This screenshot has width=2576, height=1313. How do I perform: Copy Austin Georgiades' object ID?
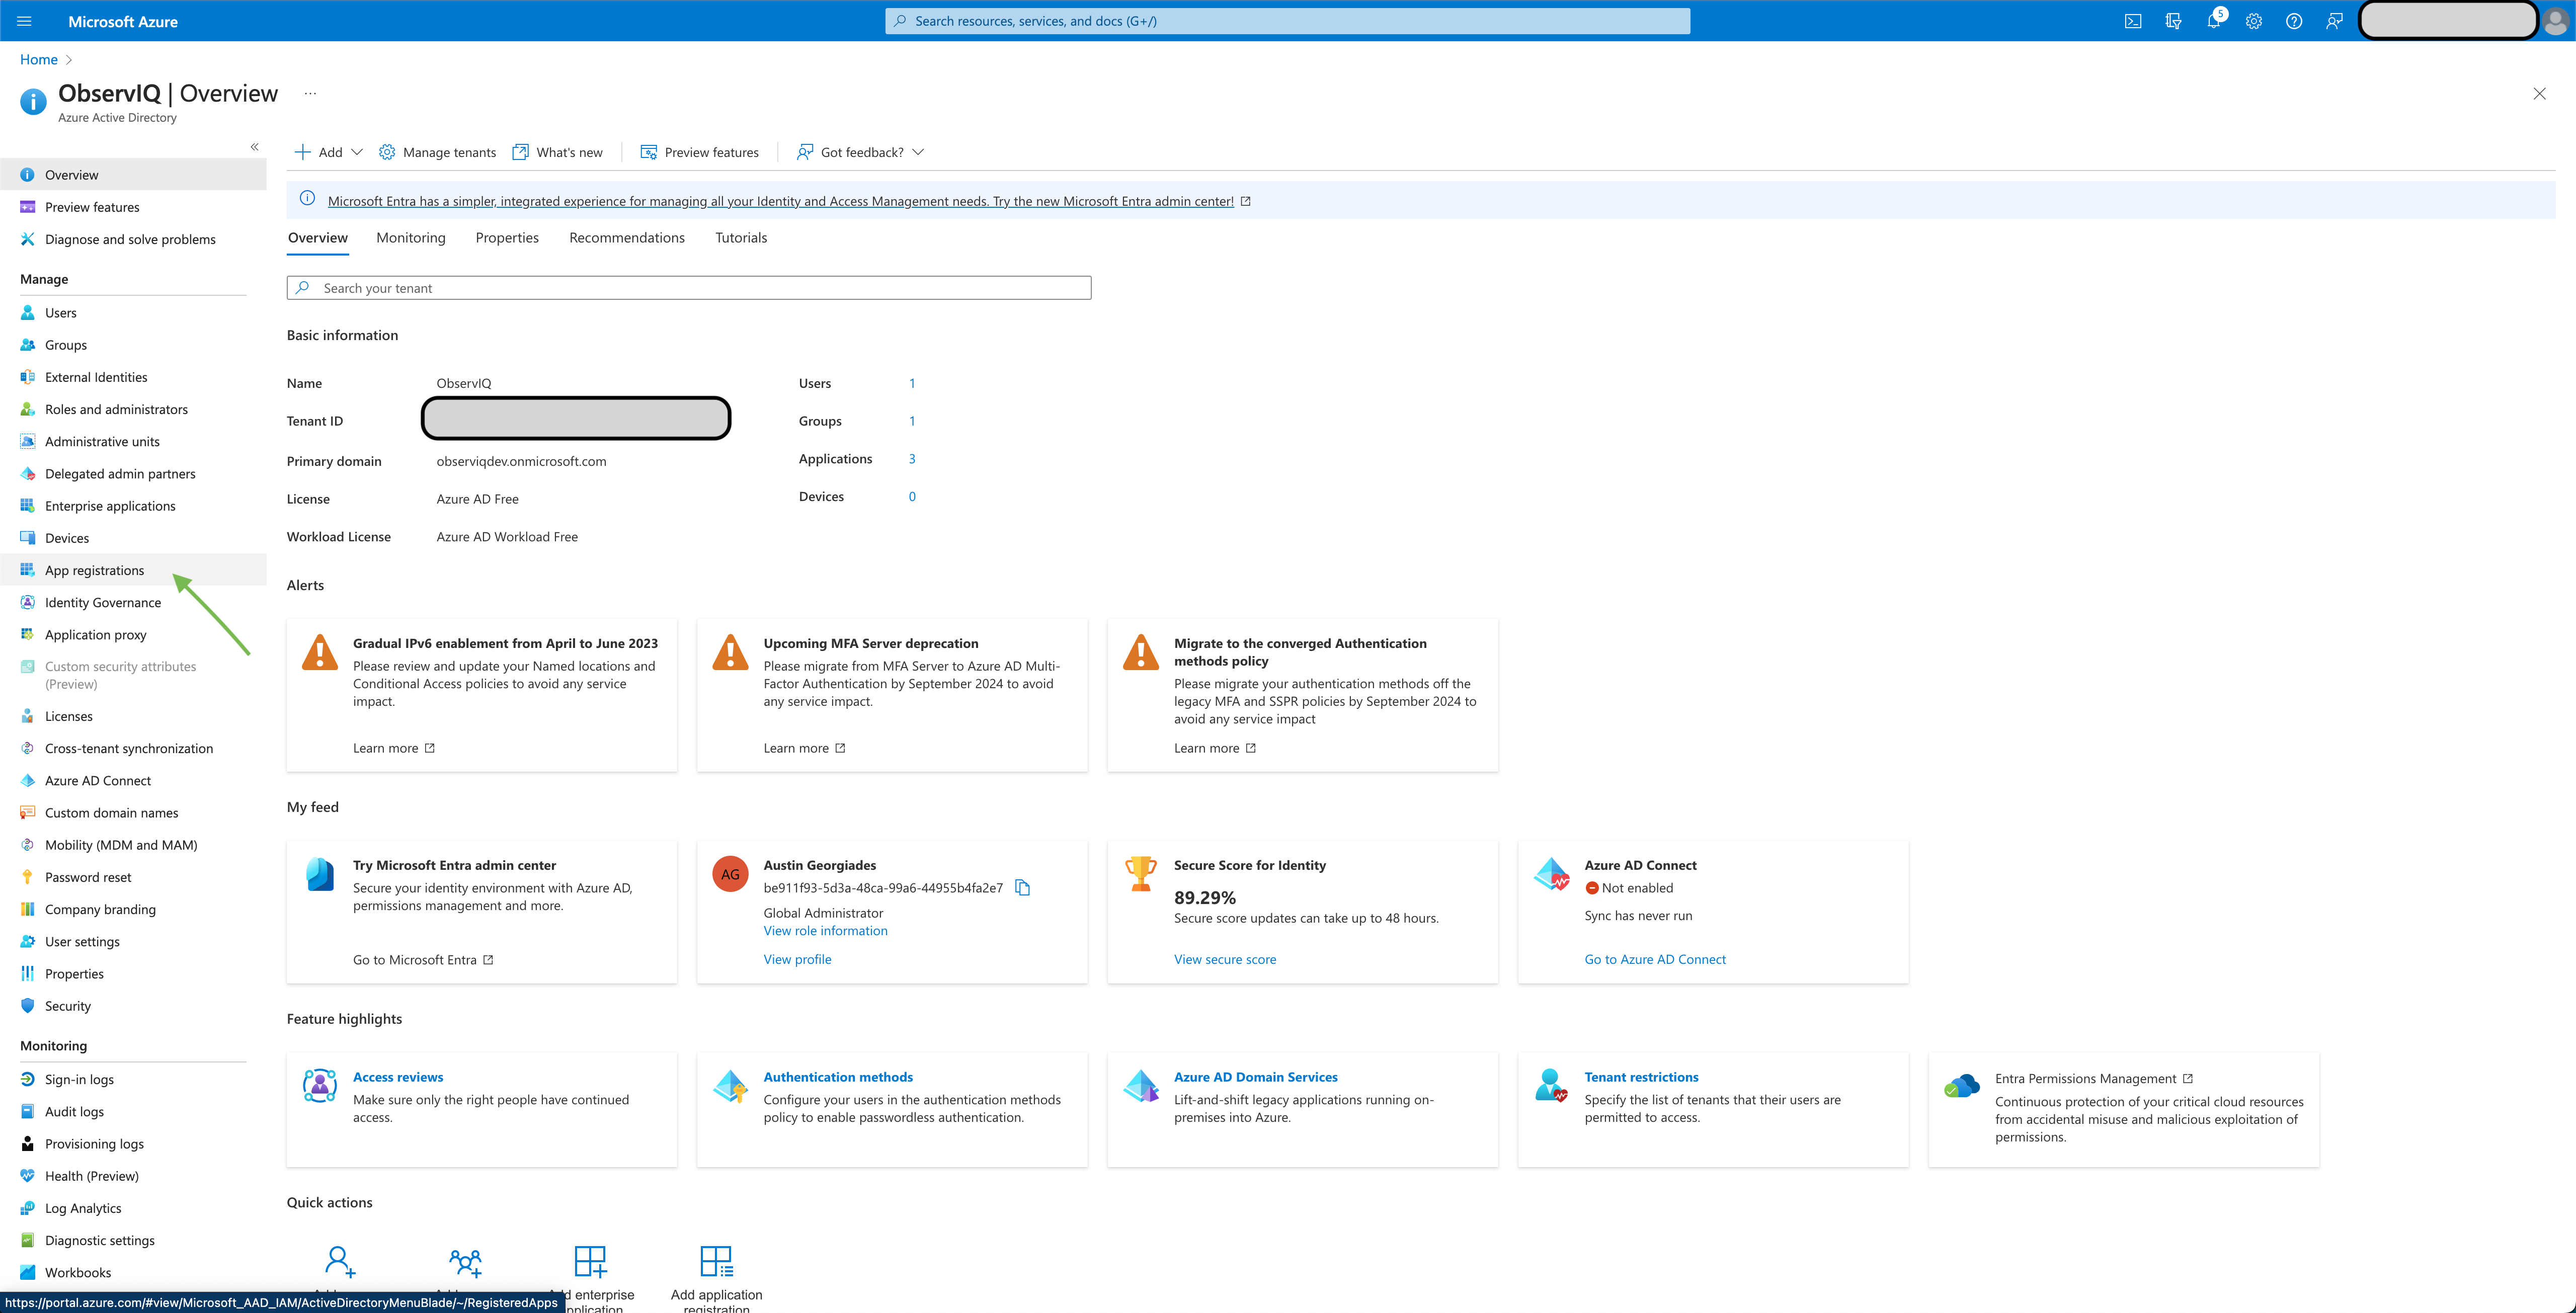coord(1022,887)
